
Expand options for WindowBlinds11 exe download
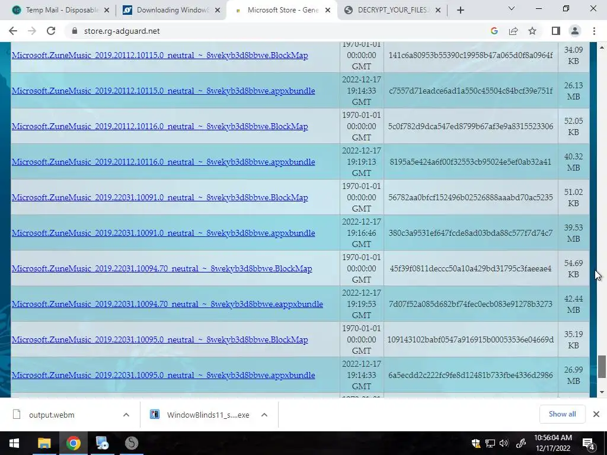click(264, 415)
